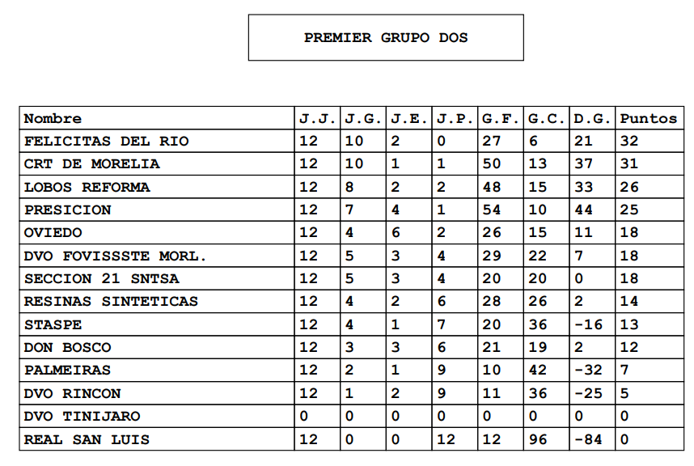The height and width of the screenshot is (466, 694).
Task: Click the SECCION 21 SNTSA cell
Action: (x=101, y=278)
